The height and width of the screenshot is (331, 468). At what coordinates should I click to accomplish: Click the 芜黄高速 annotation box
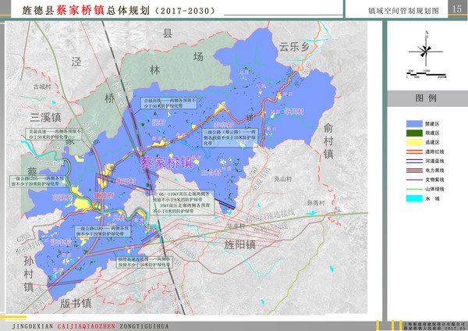[53, 134]
